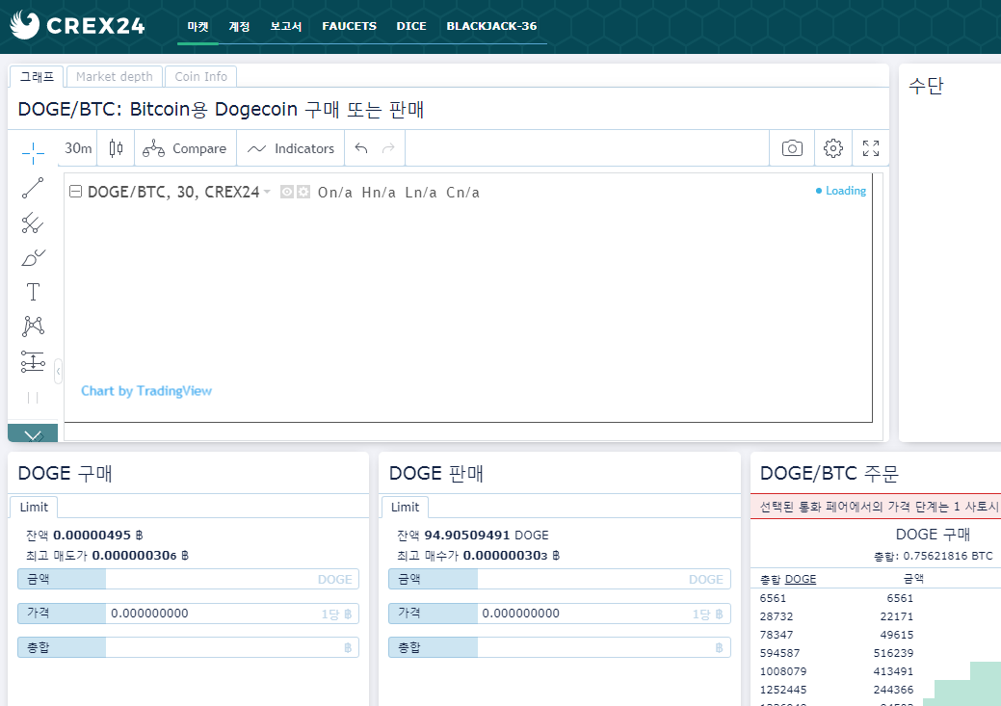Click the CREX24 logo

(77, 25)
